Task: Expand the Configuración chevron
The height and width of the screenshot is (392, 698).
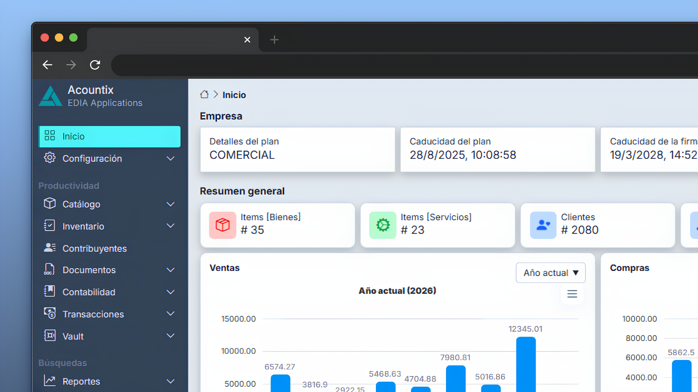Action: [x=171, y=158]
